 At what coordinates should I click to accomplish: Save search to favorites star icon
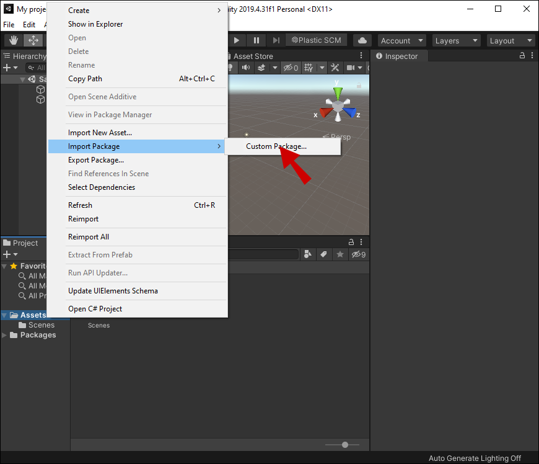[x=340, y=254]
